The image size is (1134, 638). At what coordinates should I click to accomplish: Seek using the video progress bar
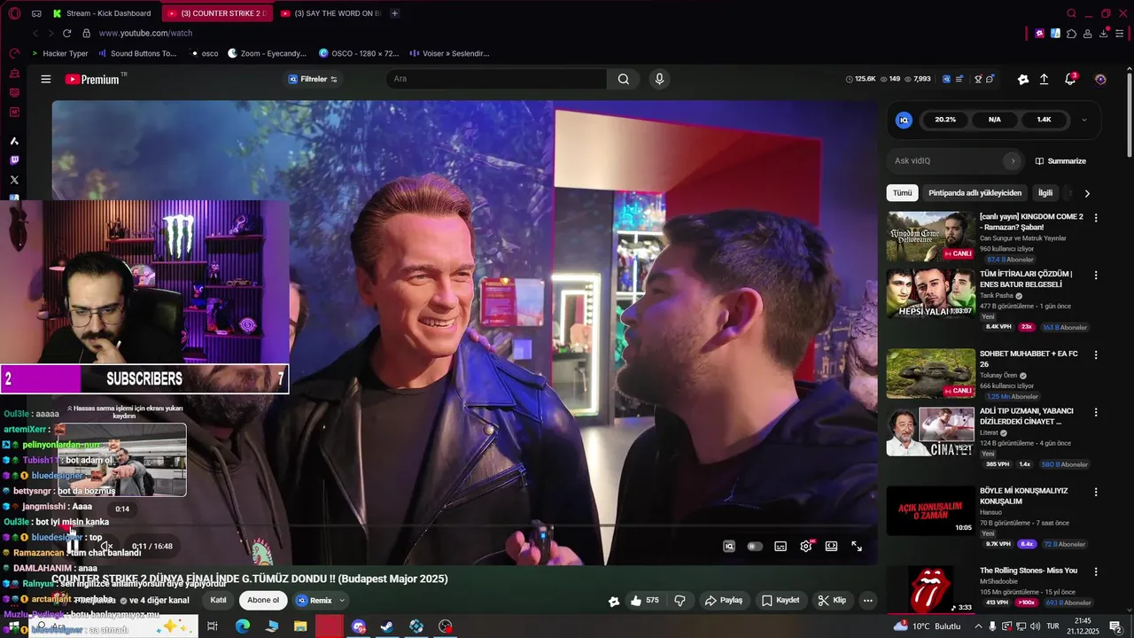[x=464, y=526]
